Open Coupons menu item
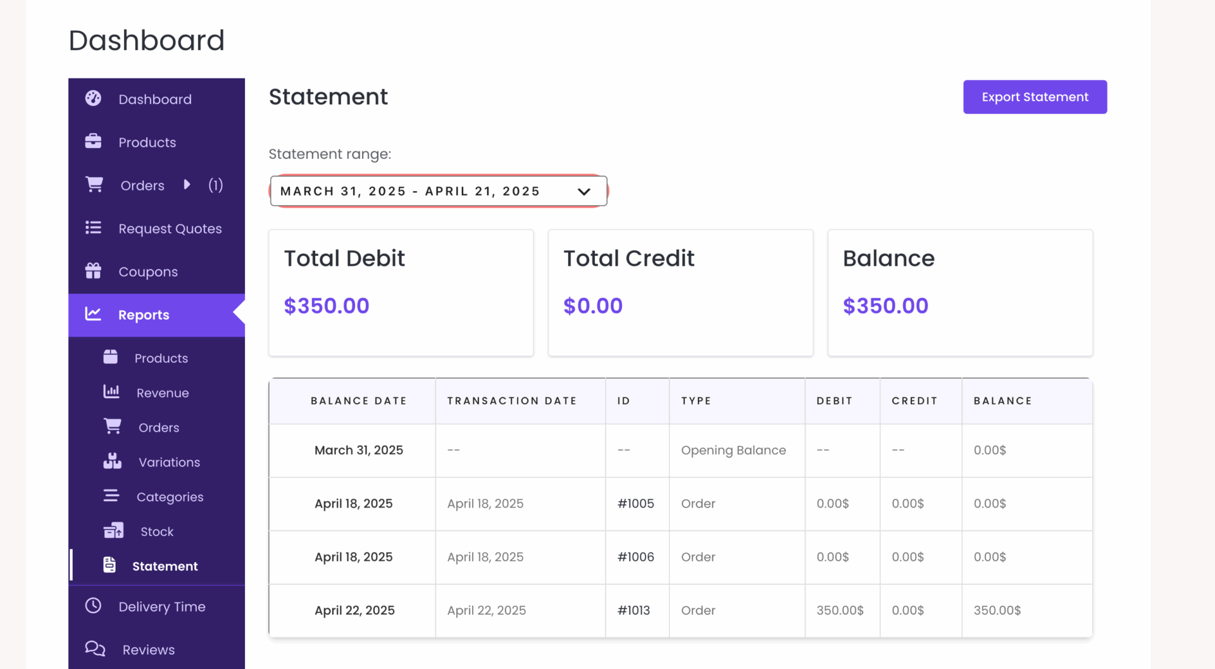Image resolution: width=1215 pixels, height=669 pixels. pos(156,272)
